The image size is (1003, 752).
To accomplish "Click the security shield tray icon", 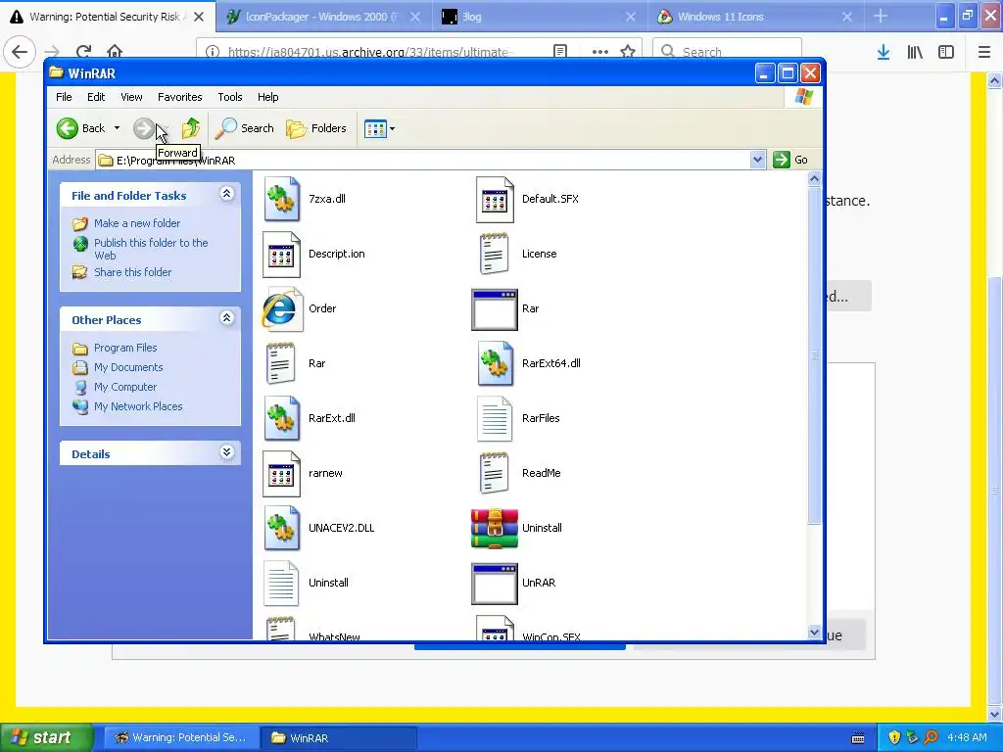I will pyautogui.click(x=894, y=738).
